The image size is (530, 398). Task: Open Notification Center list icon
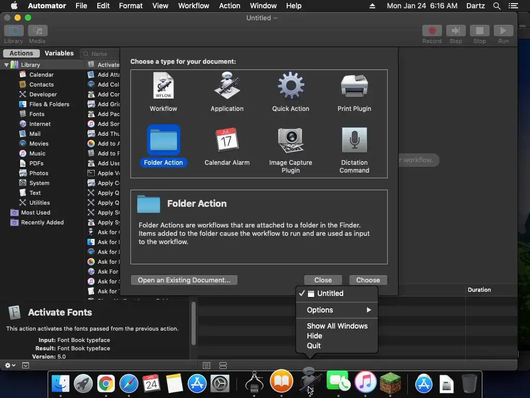point(513,6)
